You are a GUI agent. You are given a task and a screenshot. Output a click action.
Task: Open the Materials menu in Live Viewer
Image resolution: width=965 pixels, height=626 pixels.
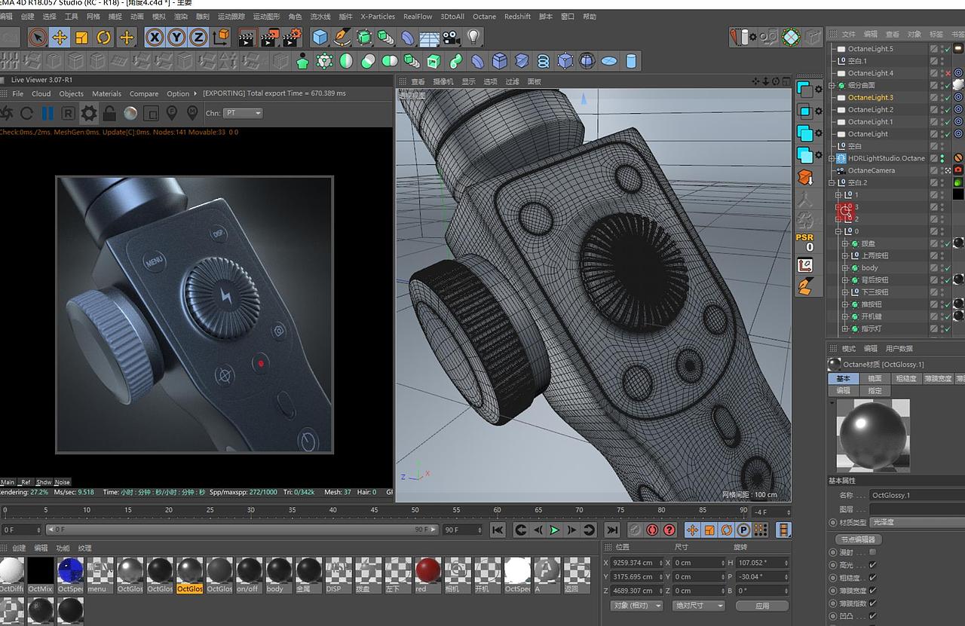tap(106, 94)
